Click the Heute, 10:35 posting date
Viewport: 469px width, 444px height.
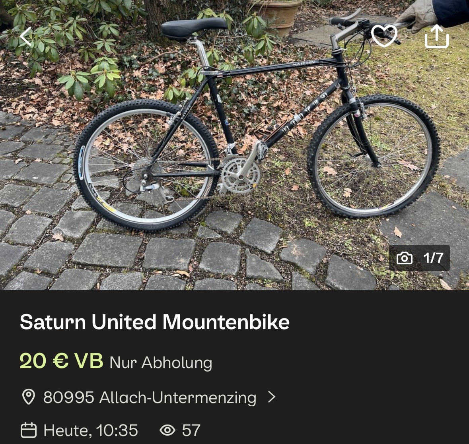click(x=91, y=430)
